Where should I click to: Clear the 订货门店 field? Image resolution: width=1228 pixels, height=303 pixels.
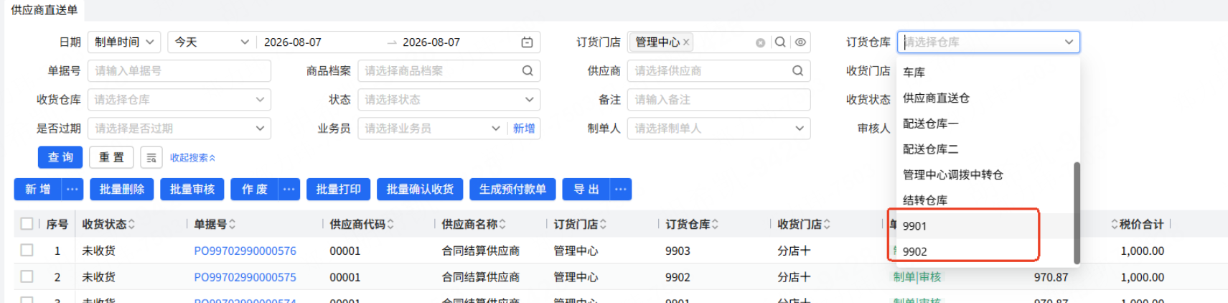tap(760, 42)
